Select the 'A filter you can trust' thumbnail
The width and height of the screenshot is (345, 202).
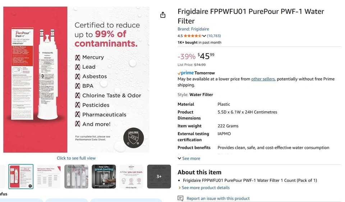[x=131, y=176]
